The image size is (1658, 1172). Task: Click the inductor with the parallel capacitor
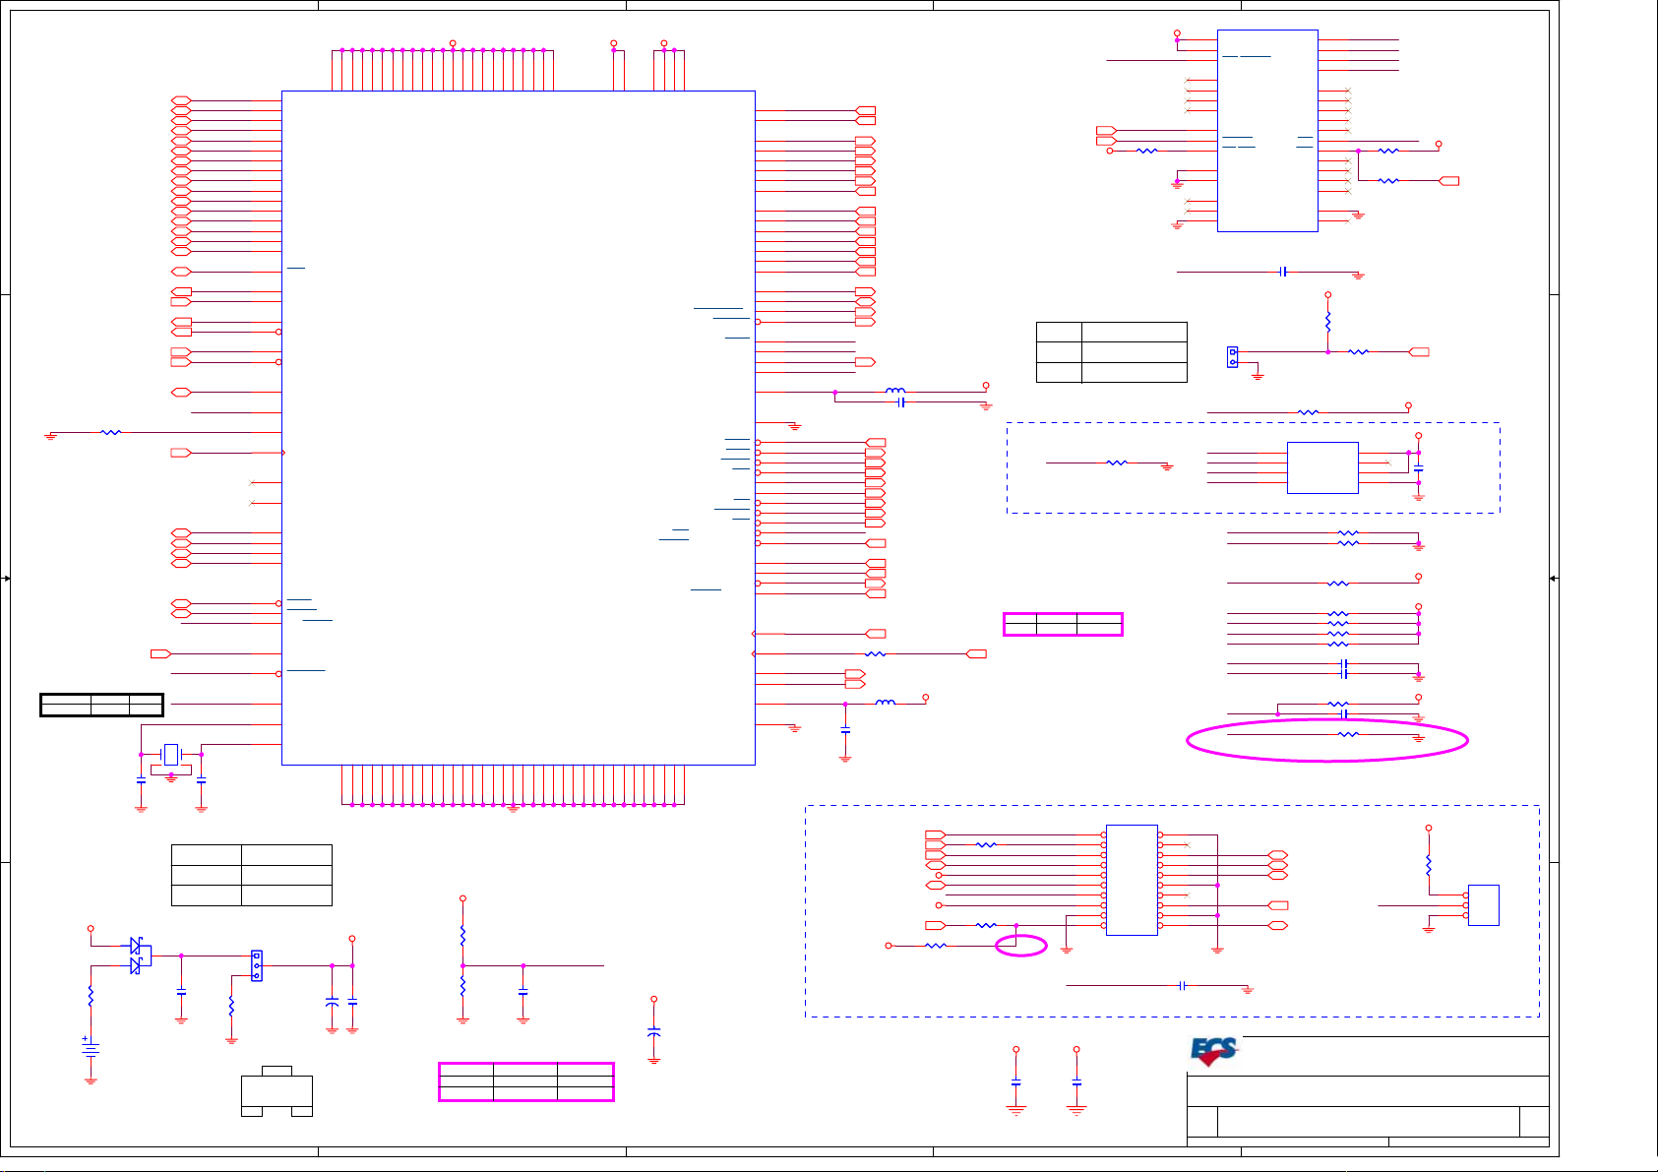(x=895, y=391)
